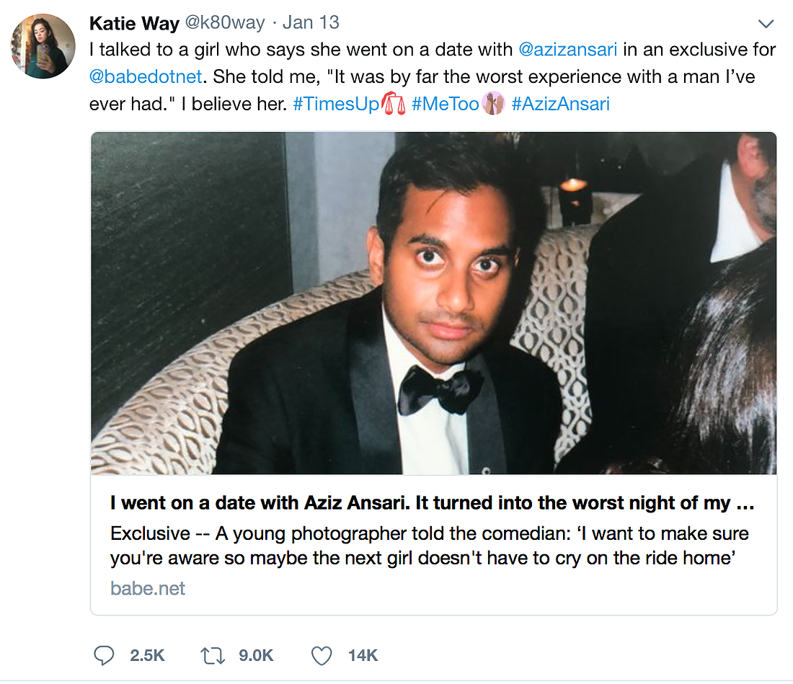The width and height of the screenshot is (793, 684).
Task: Open Katie Way's profile avatar
Action: pos(44,45)
